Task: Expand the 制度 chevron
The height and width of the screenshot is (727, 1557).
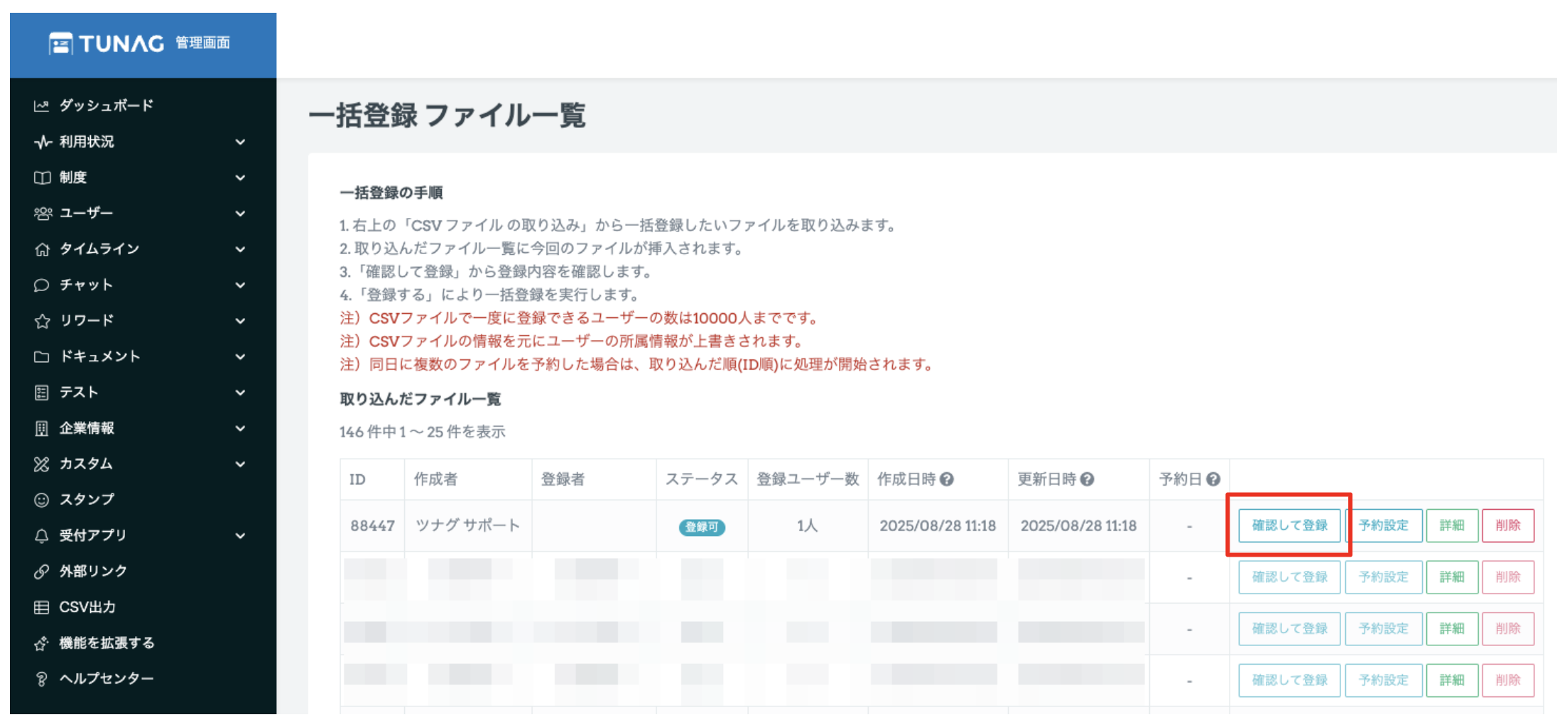Action: [x=240, y=177]
